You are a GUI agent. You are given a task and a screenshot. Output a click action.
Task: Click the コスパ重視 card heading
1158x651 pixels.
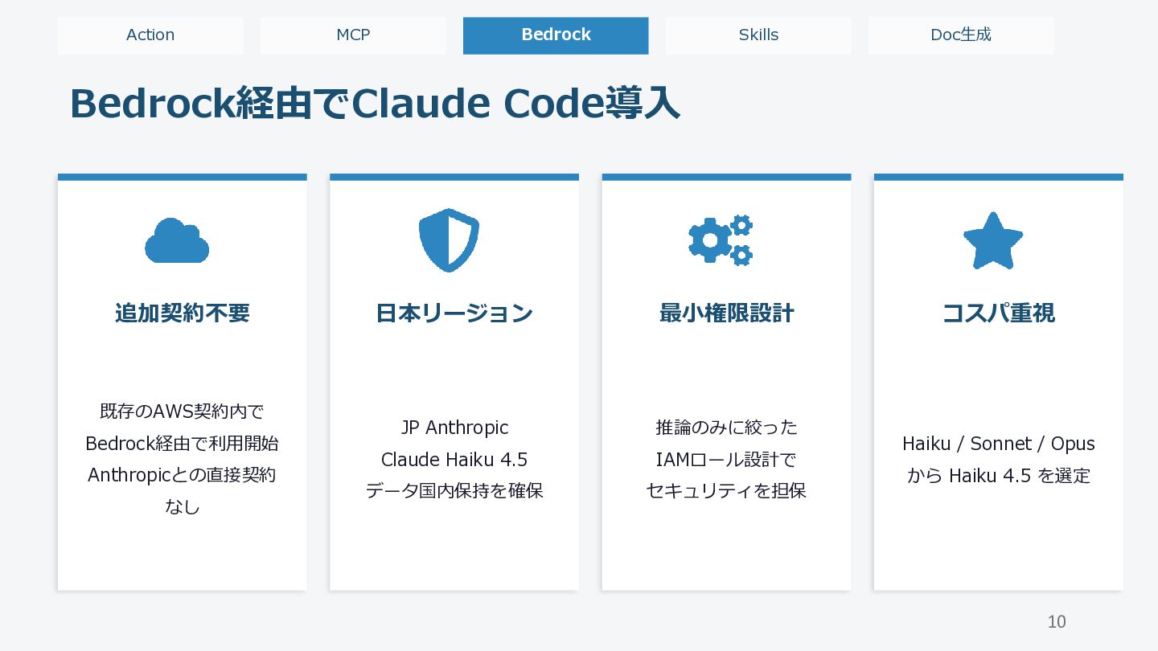click(999, 313)
